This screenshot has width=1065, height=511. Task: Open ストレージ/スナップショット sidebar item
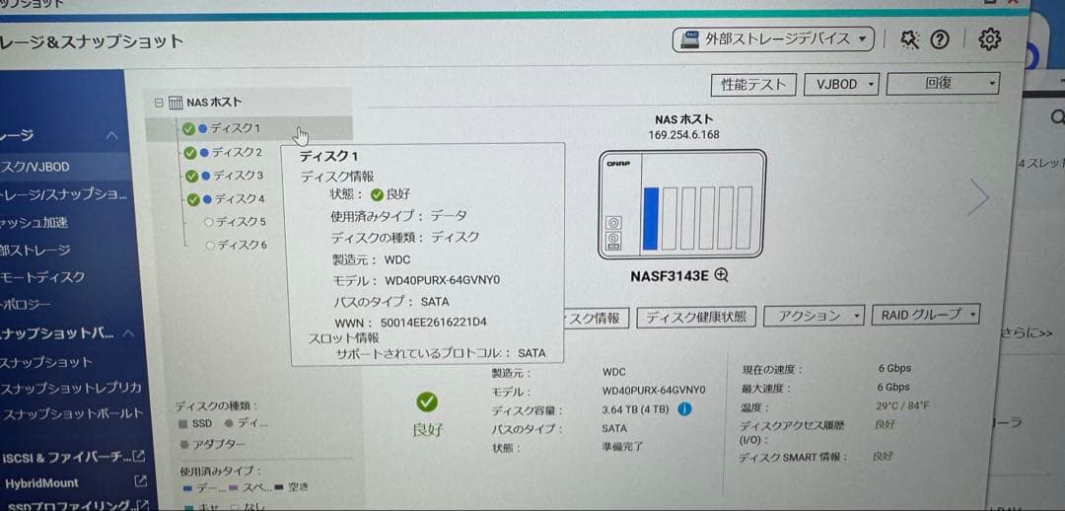[x=64, y=195]
